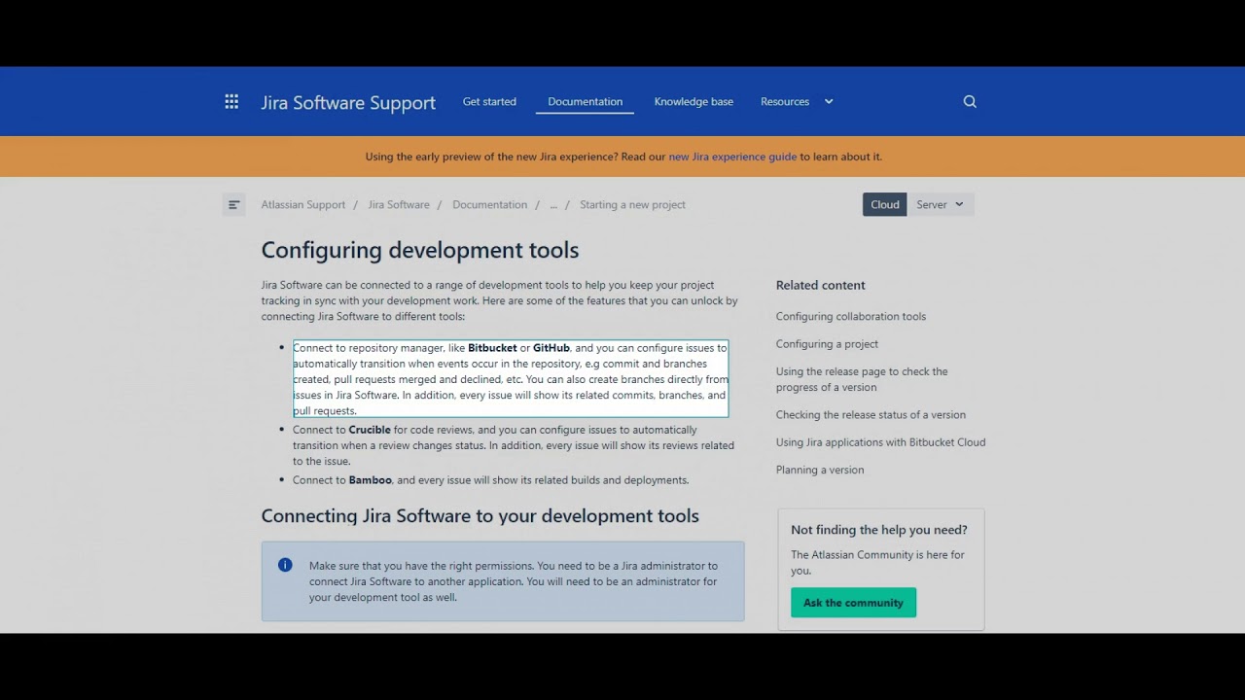The width and height of the screenshot is (1245, 700).
Task: Open Configuring a project related link
Action: click(827, 344)
